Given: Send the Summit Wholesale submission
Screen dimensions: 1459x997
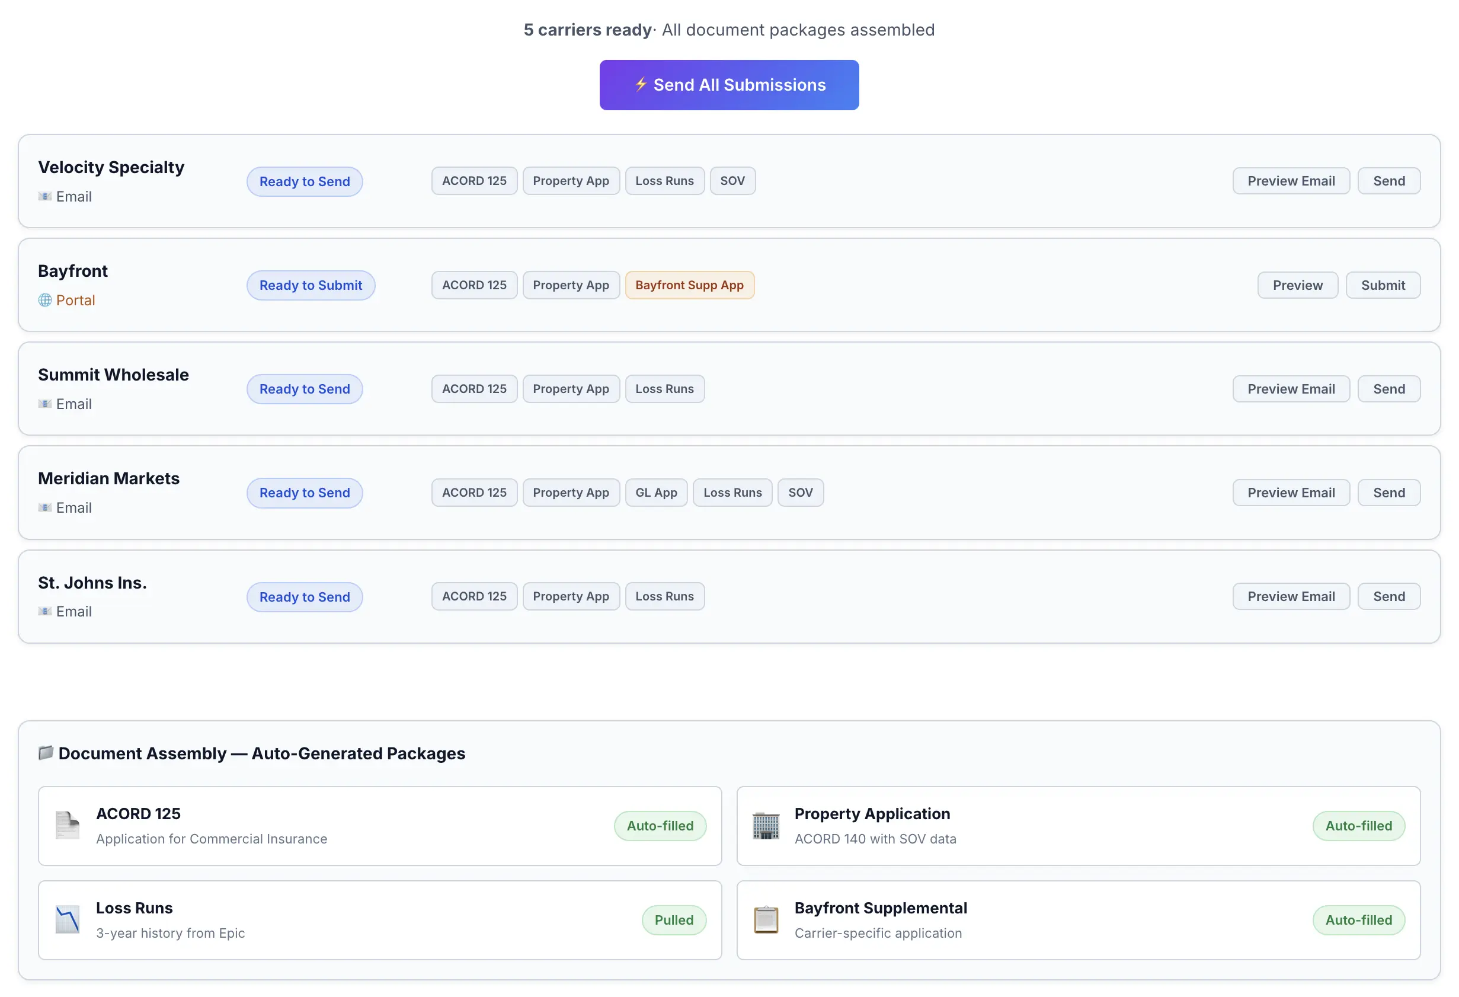Looking at the screenshot, I should [1388, 389].
